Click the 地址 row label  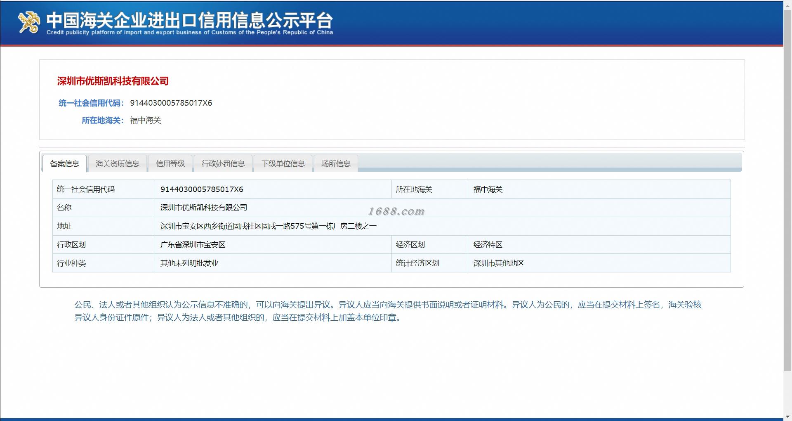point(64,226)
